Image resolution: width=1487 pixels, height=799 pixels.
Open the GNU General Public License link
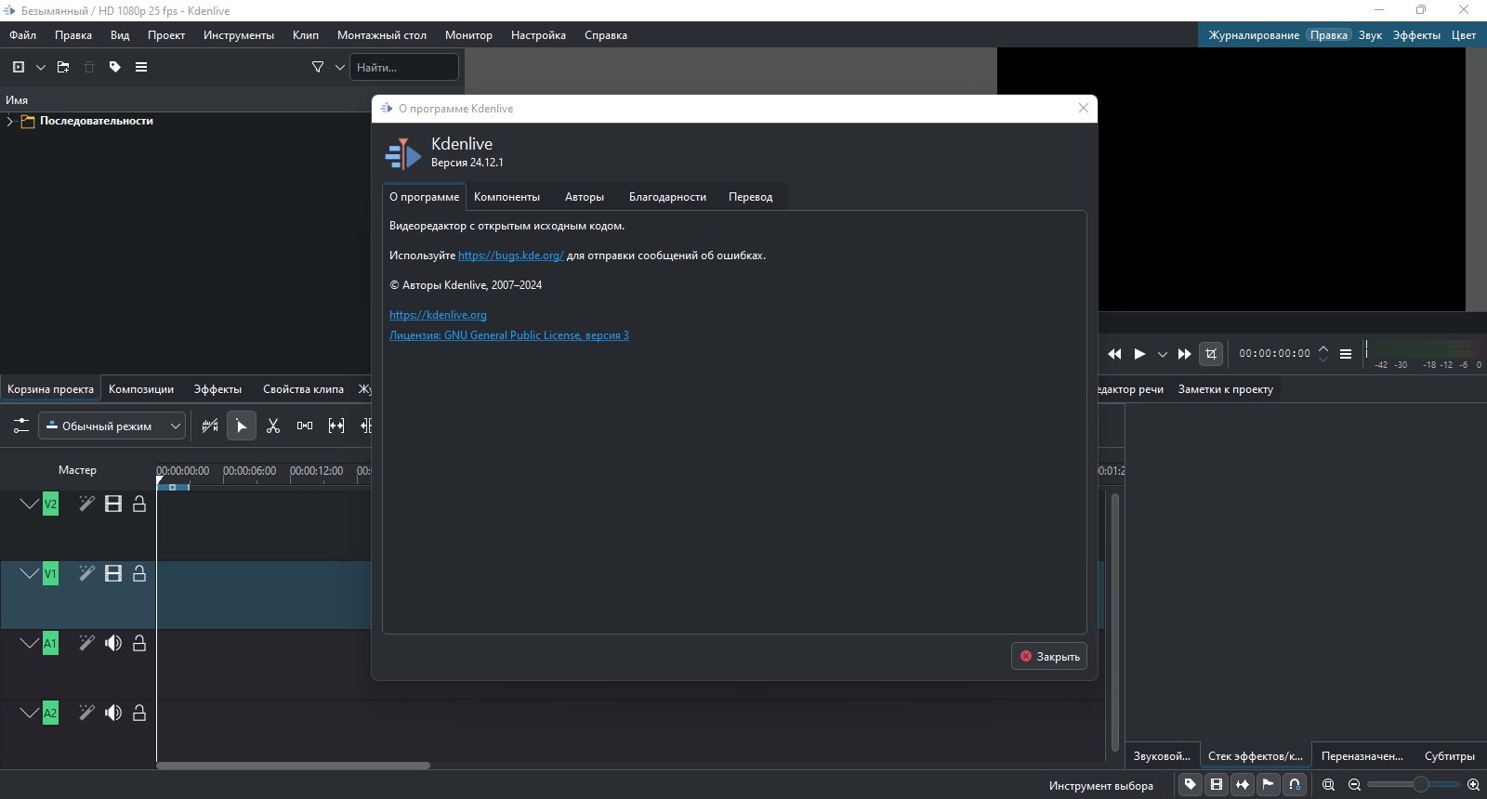pos(509,335)
